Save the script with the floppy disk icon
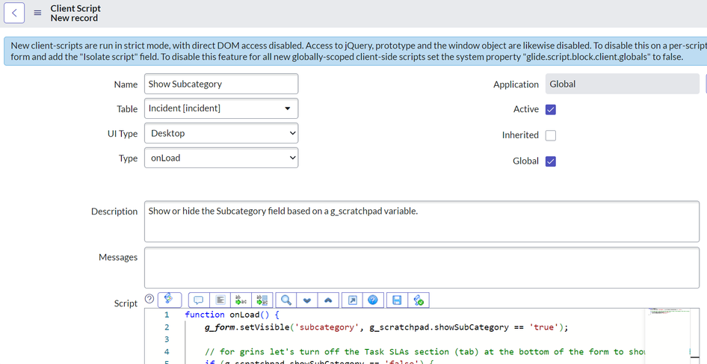Screen dimensions: 707x364 coord(398,300)
